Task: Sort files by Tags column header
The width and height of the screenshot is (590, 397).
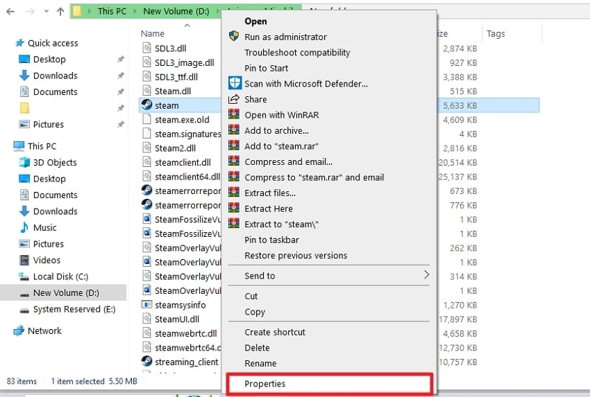Action: (496, 34)
